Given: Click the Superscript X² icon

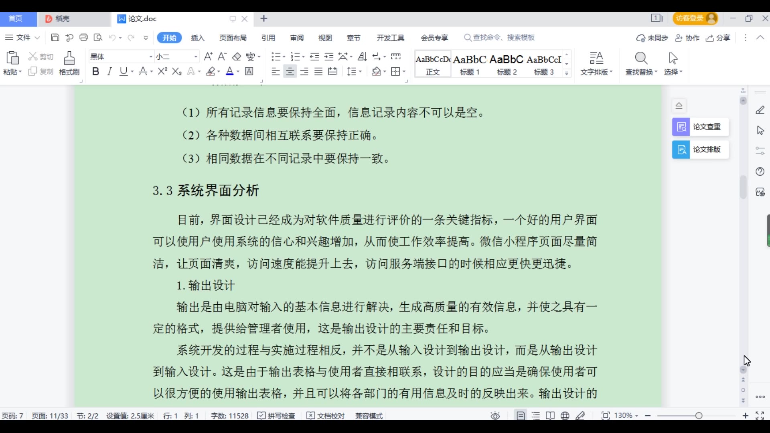Looking at the screenshot, I should pyautogui.click(x=162, y=71).
